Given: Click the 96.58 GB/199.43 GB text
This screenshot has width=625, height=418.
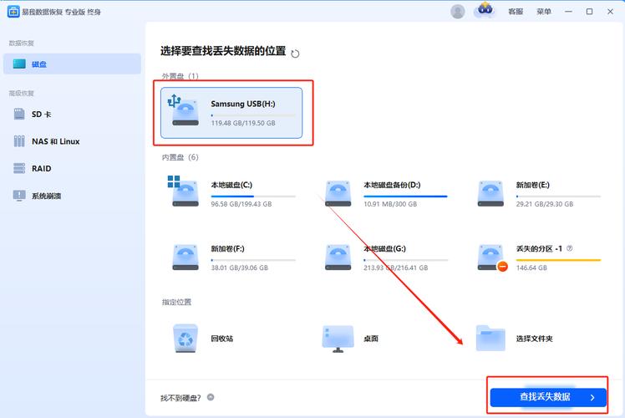Looking at the screenshot, I should click(241, 204).
